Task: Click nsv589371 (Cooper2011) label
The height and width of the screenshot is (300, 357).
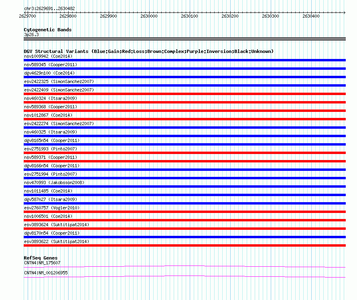Action: coord(51,157)
